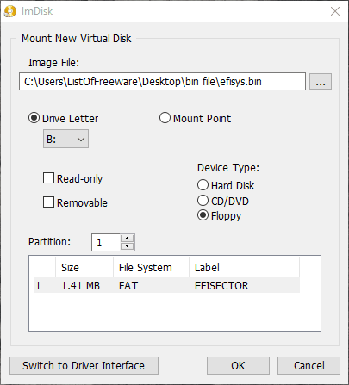349x385 pixels.
Task: Click the Image File path field
Action: (x=162, y=82)
